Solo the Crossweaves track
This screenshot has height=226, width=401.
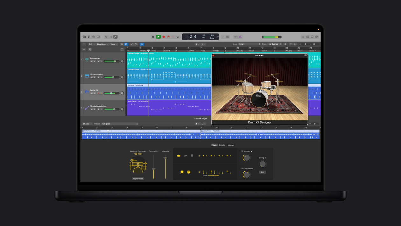click(x=94, y=61)
